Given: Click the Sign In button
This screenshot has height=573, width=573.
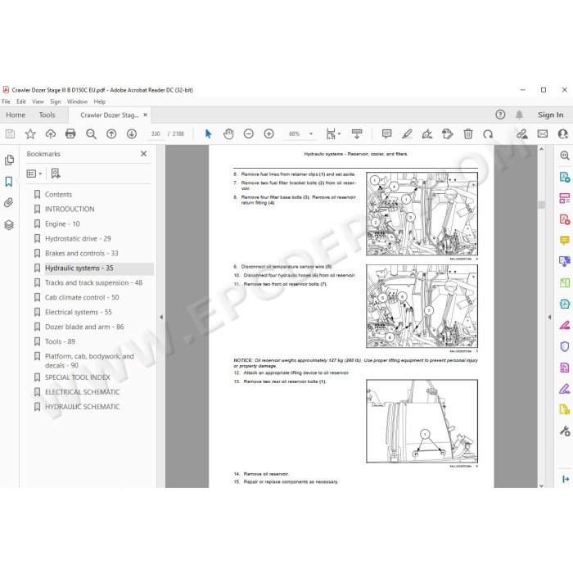Looking at the screenshot, I should point(550,115).
